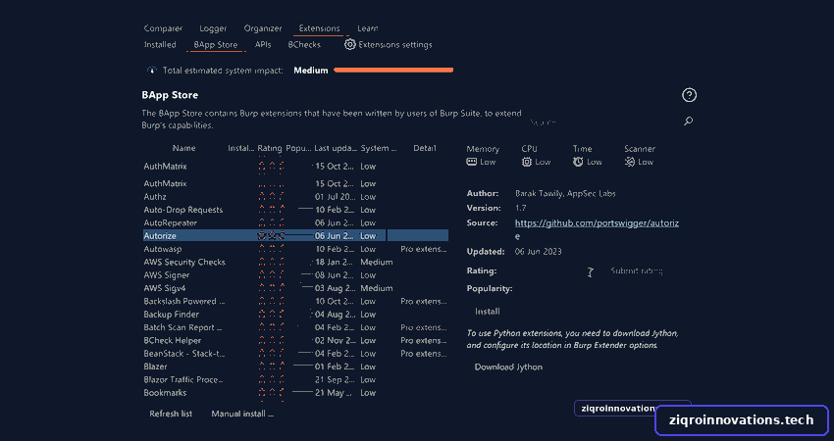Viewport: 834px width, 441px height.
Task: Click the system impact Medium bar
Action: pos(393,70)
